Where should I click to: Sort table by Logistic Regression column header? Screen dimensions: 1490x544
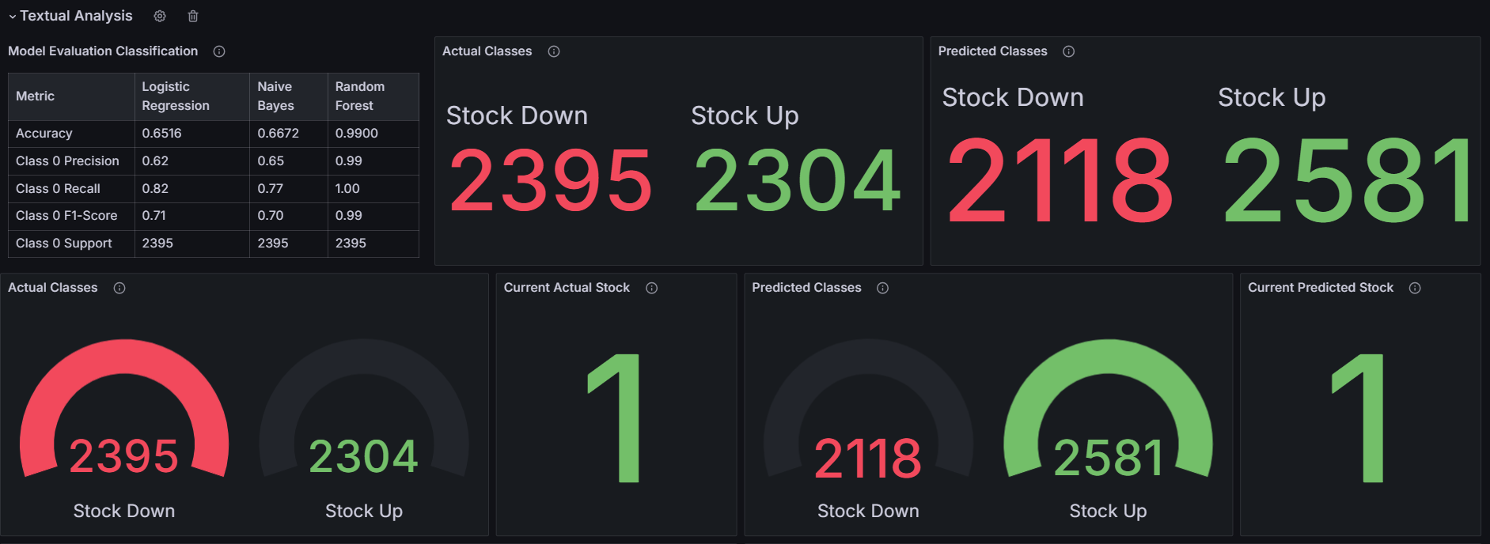(176, 96)
